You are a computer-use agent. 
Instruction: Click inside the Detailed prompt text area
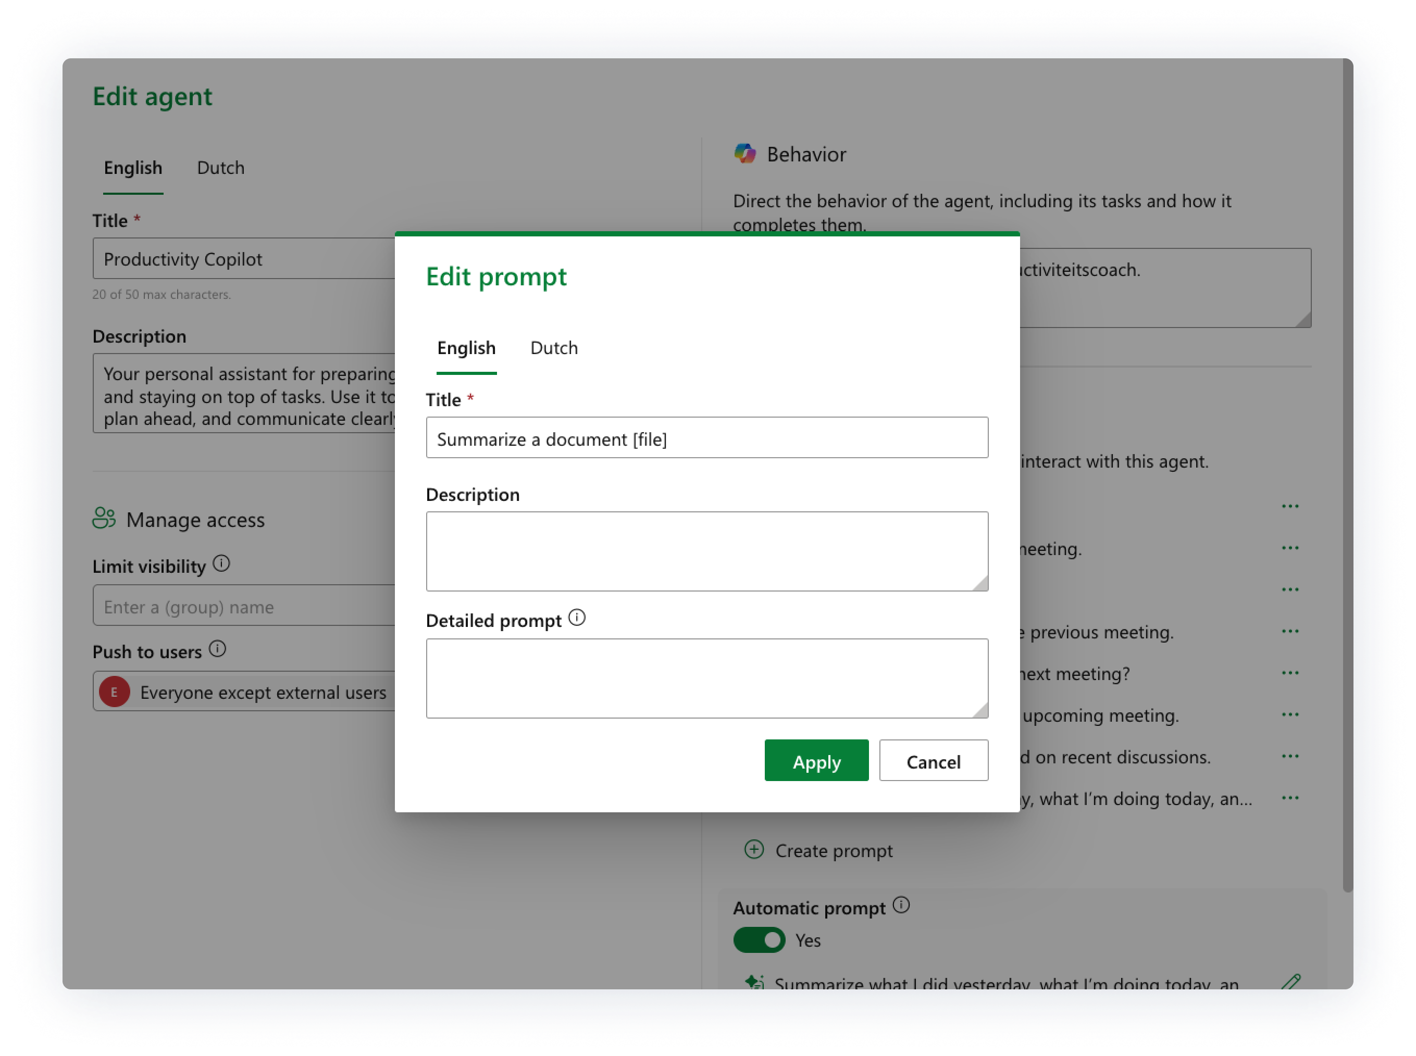[x=707, y=677]
